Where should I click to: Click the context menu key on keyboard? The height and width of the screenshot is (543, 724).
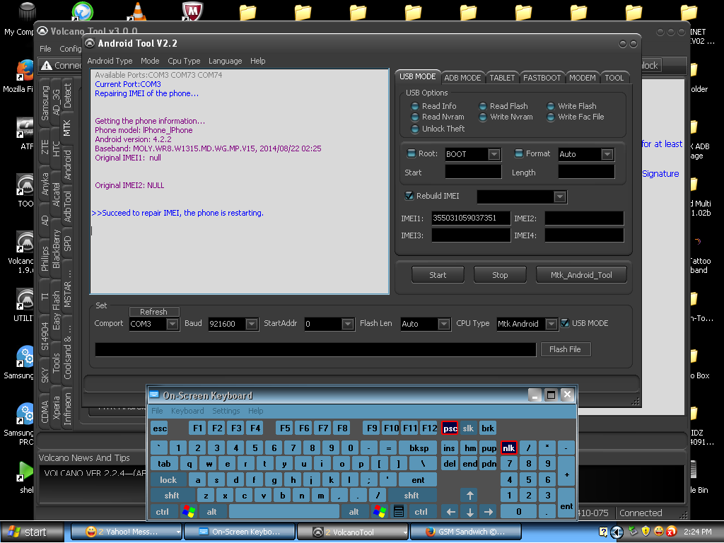399,512
